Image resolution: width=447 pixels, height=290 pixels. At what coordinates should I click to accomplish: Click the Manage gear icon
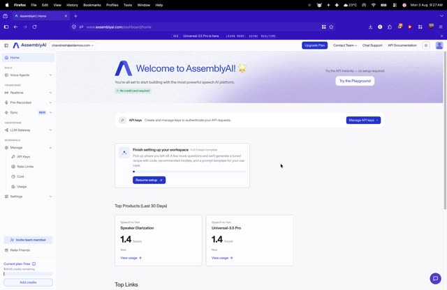6,148
